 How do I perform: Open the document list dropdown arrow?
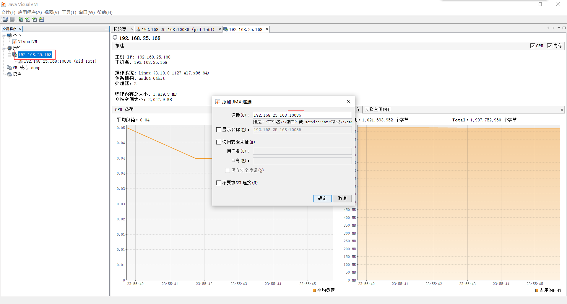pos(559,28)
